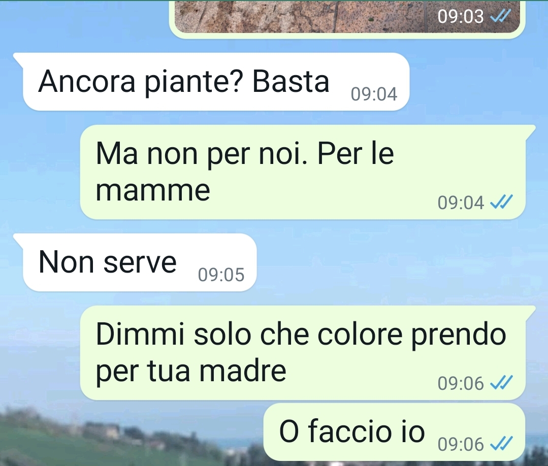Select the "Dimmi solo che colore prendo" message
This screenshot has width=548, height=466.
coord(303,353)
